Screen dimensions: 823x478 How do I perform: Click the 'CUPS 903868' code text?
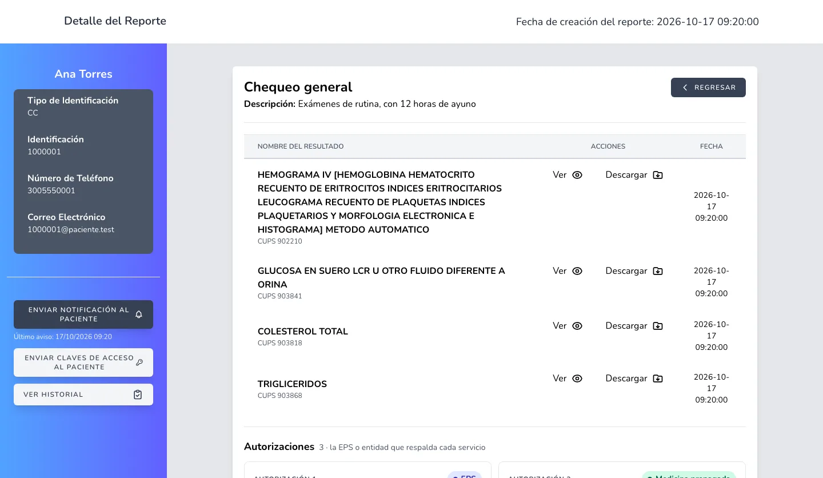point(280,396)
